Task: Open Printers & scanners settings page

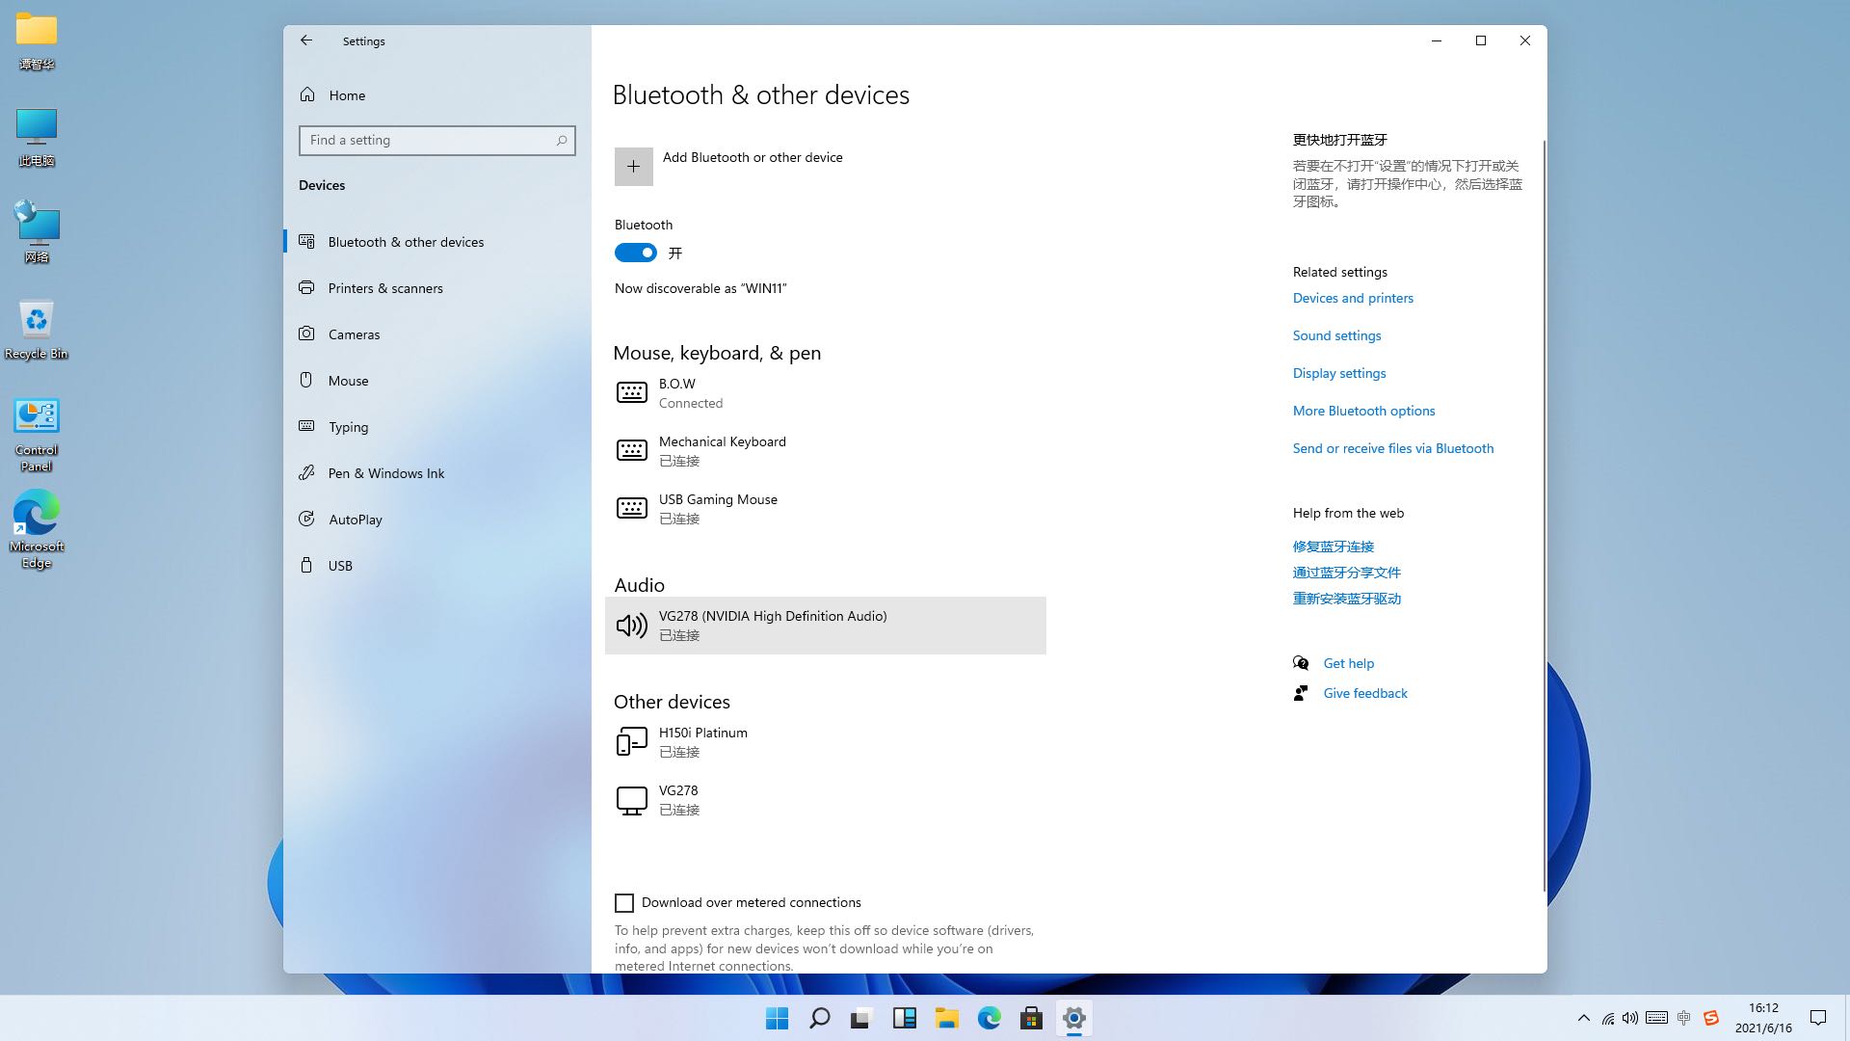Action: click(x=385, y=288)
